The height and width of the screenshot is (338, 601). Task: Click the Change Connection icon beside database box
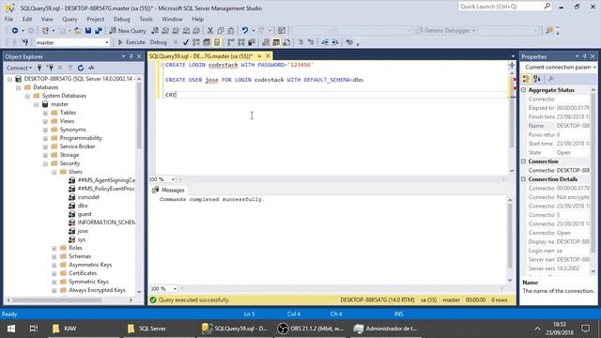25,42
